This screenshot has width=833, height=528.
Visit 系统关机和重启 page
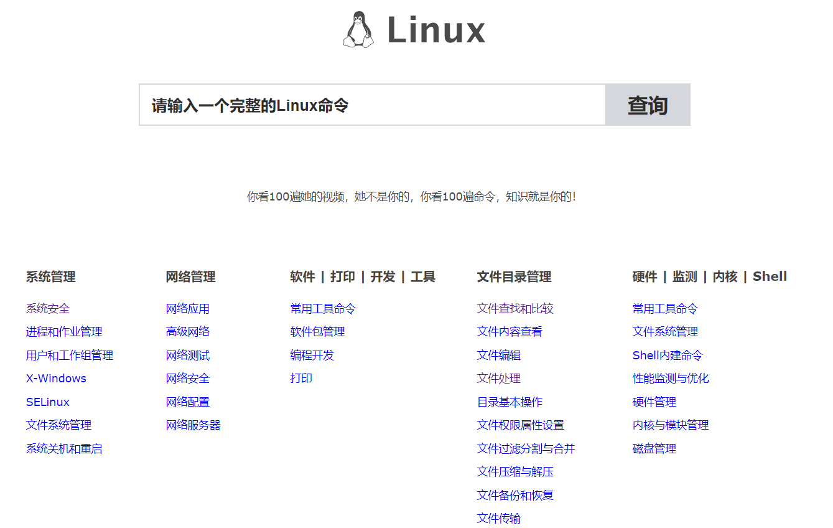click(64, 449)
